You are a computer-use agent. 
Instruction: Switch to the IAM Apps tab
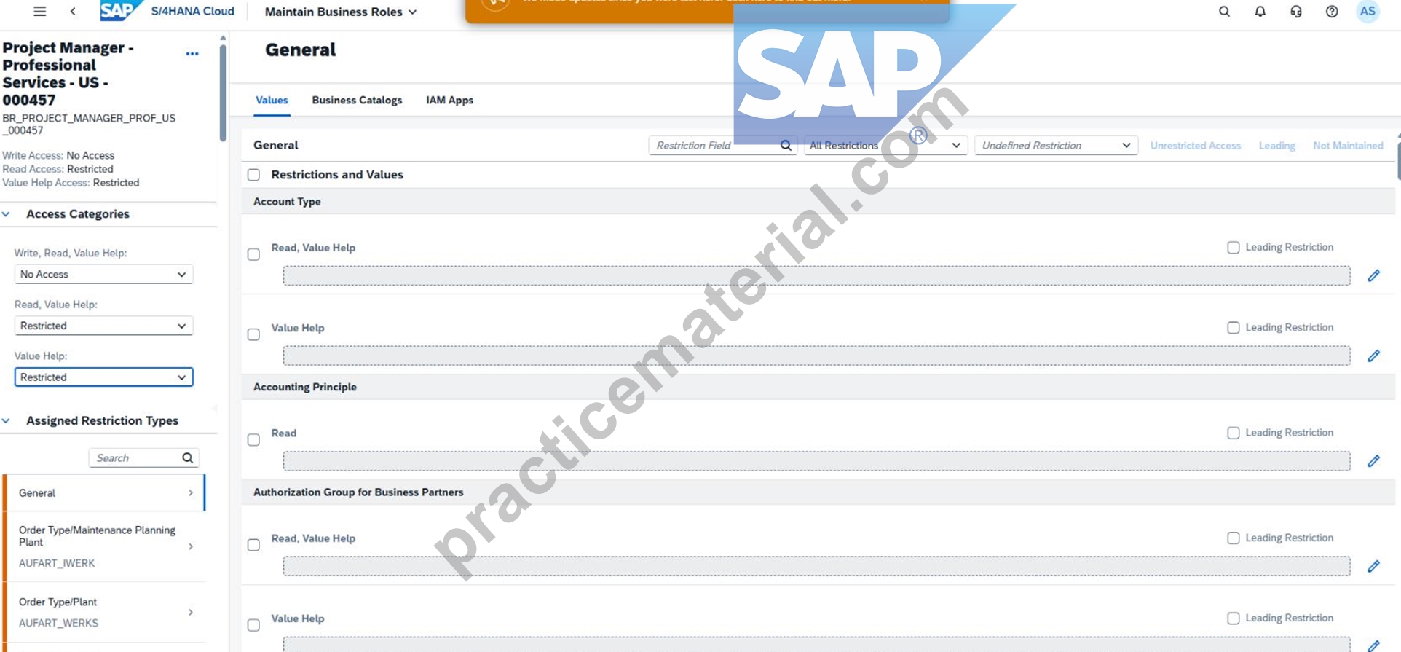pyautogui.click(x=449, y=101)
